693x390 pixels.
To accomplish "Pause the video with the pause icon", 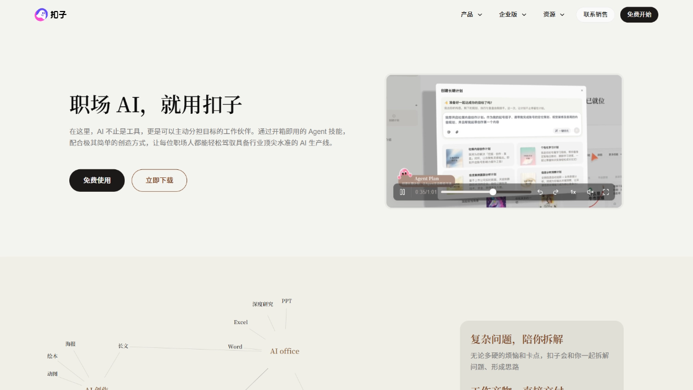I will [403, 192].
